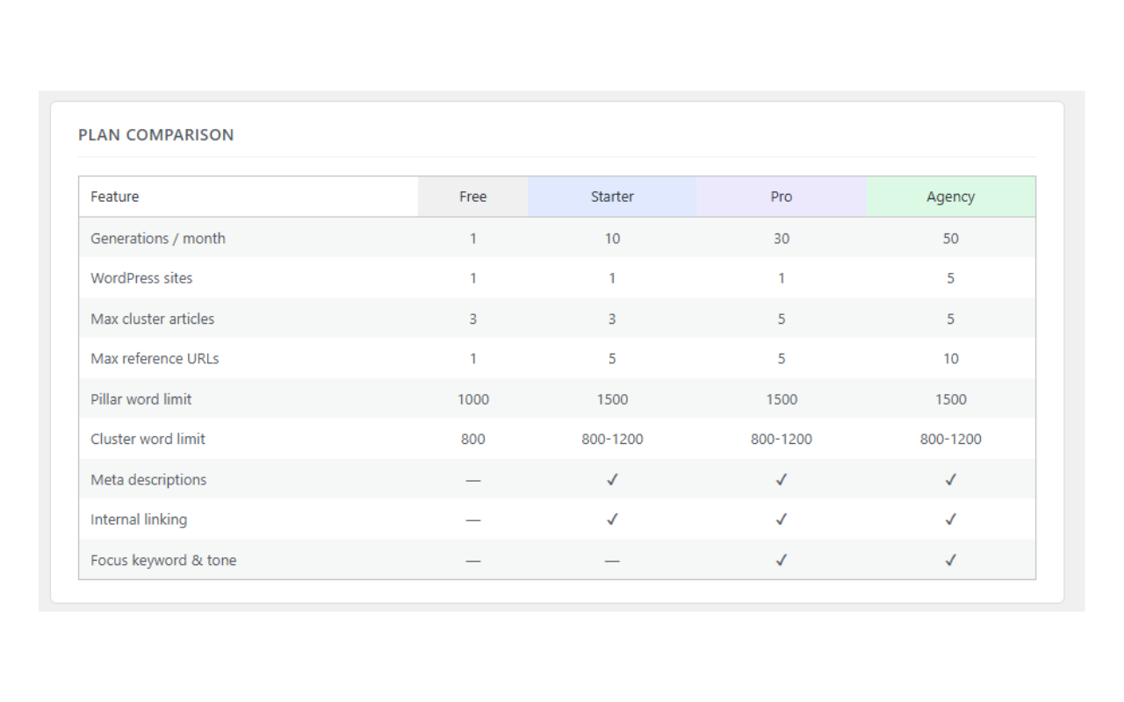Expand the Feature column header

point(114,196)
